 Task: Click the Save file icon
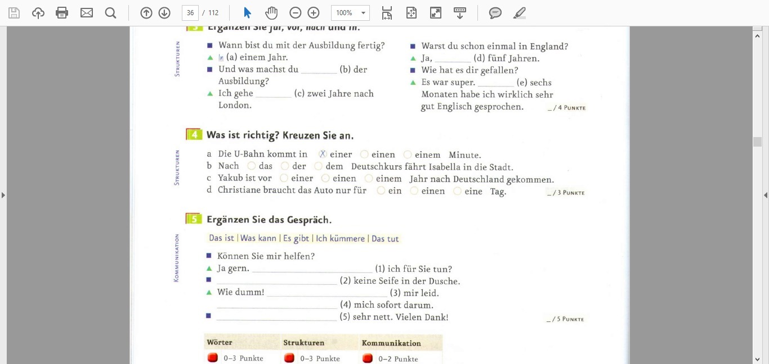(14, 13)
